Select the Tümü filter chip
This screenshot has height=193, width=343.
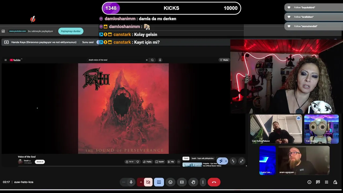click(186, 158)
